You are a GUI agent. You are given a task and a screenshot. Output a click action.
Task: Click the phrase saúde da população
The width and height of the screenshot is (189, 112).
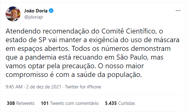tap(109, 74)
